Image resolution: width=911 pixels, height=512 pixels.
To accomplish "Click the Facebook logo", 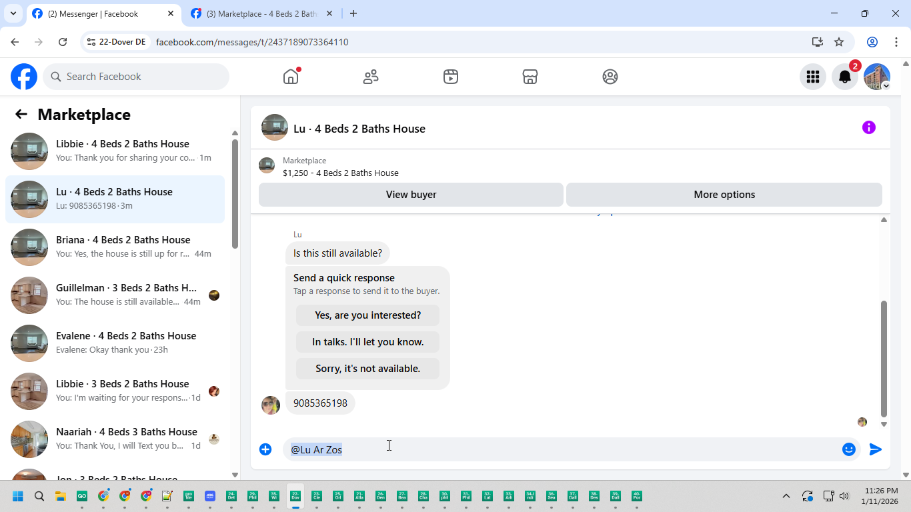I will click(24, 77).
